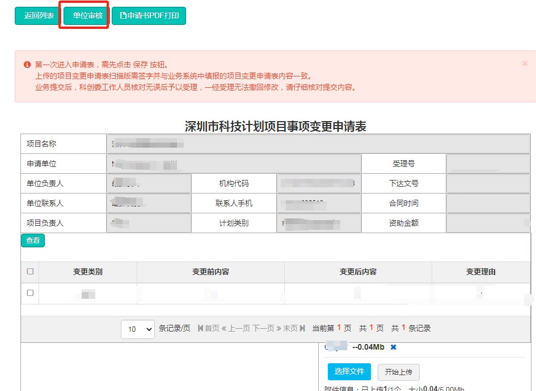Click the warning exclamation icon in alert

tap(27, 65)
